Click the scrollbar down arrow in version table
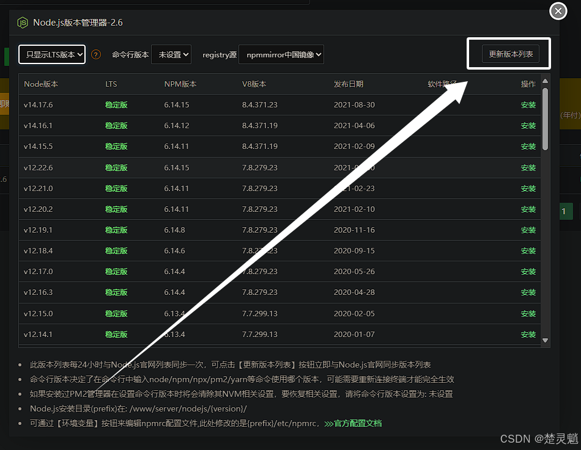581x450 pixels. (x=545, y=341)
